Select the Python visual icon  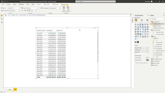(x=145, y=34)
